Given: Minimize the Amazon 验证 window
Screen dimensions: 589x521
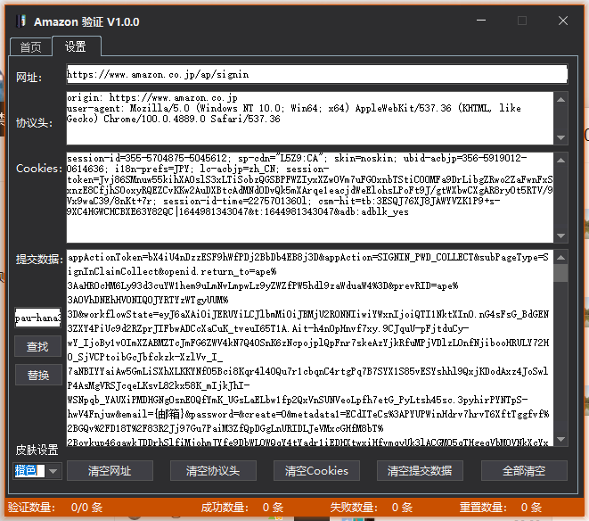Looking at the screenshot, I should pos(481,21).
